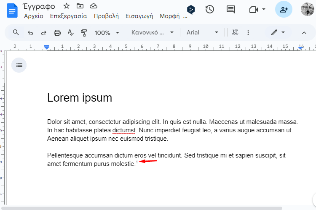Open the Επεξεργασία menu
This screenshot has width=316, height=210.
(x=69, y=16)
